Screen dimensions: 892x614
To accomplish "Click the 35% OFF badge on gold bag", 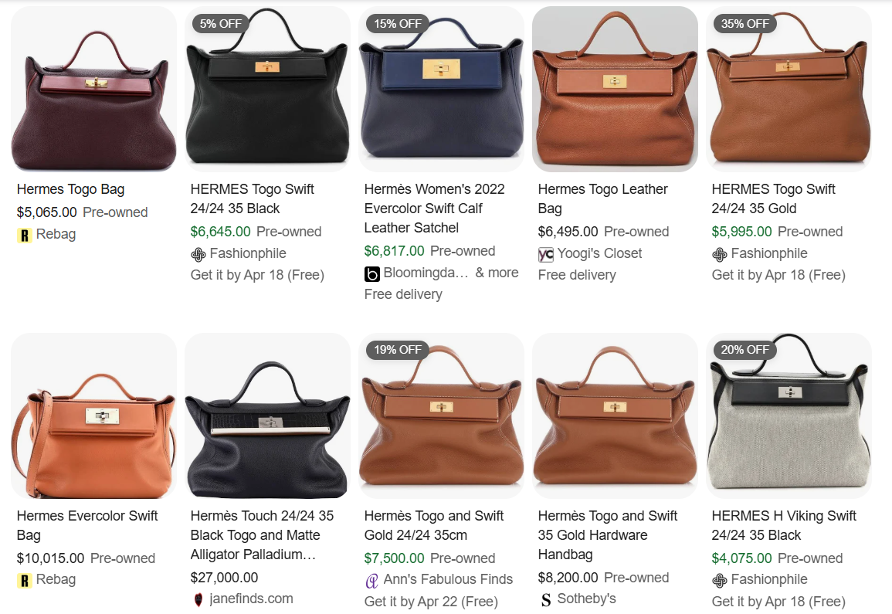I will coord(744,23).
